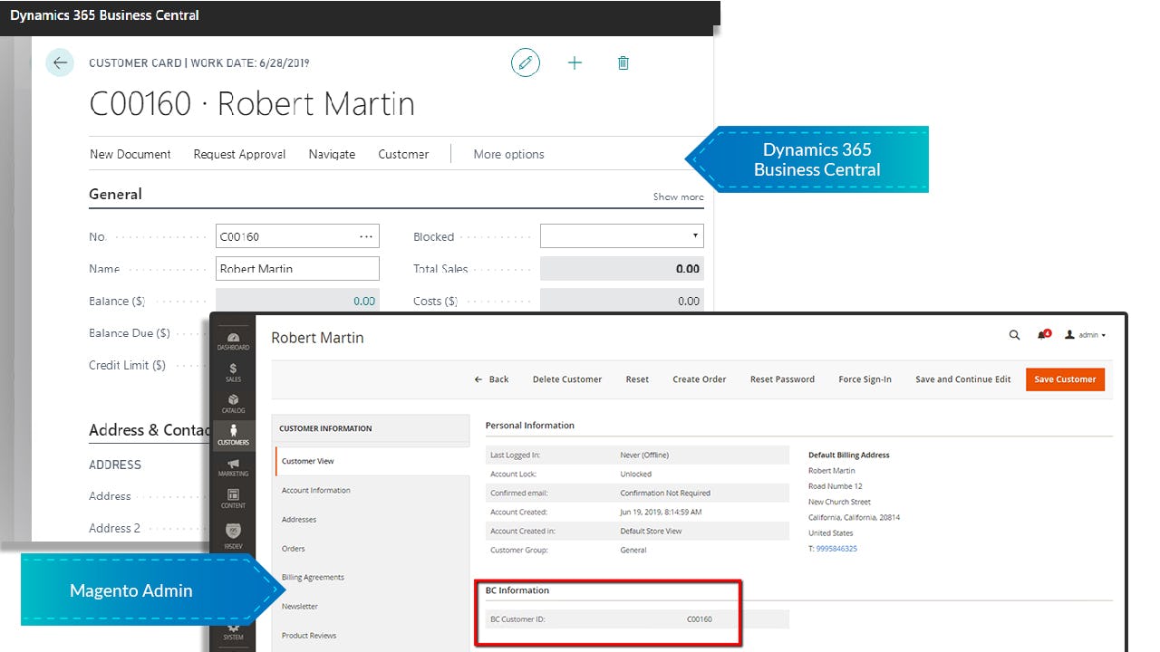Viewport: 1160px width, 652px height.
Task: Select the Sales icon in Magento sidebar
Action: click(233, 369)
